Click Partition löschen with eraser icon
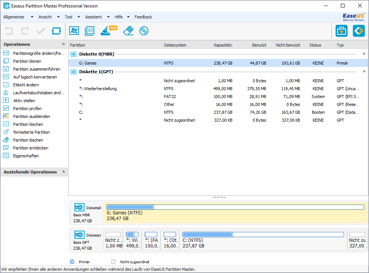The height and width of the screenshot is (273, 369). click(x=23, y=140)
